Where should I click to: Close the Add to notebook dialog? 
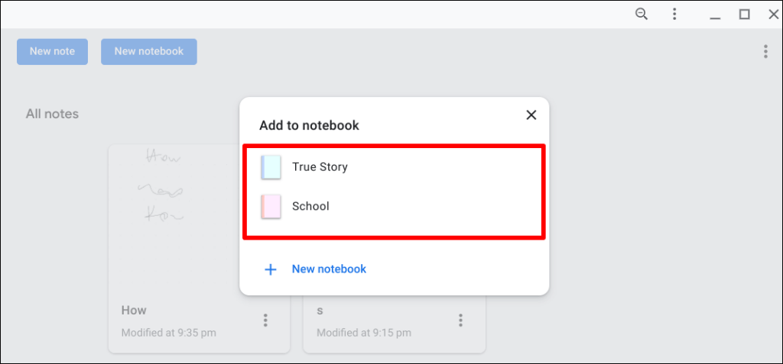(531, 115)
